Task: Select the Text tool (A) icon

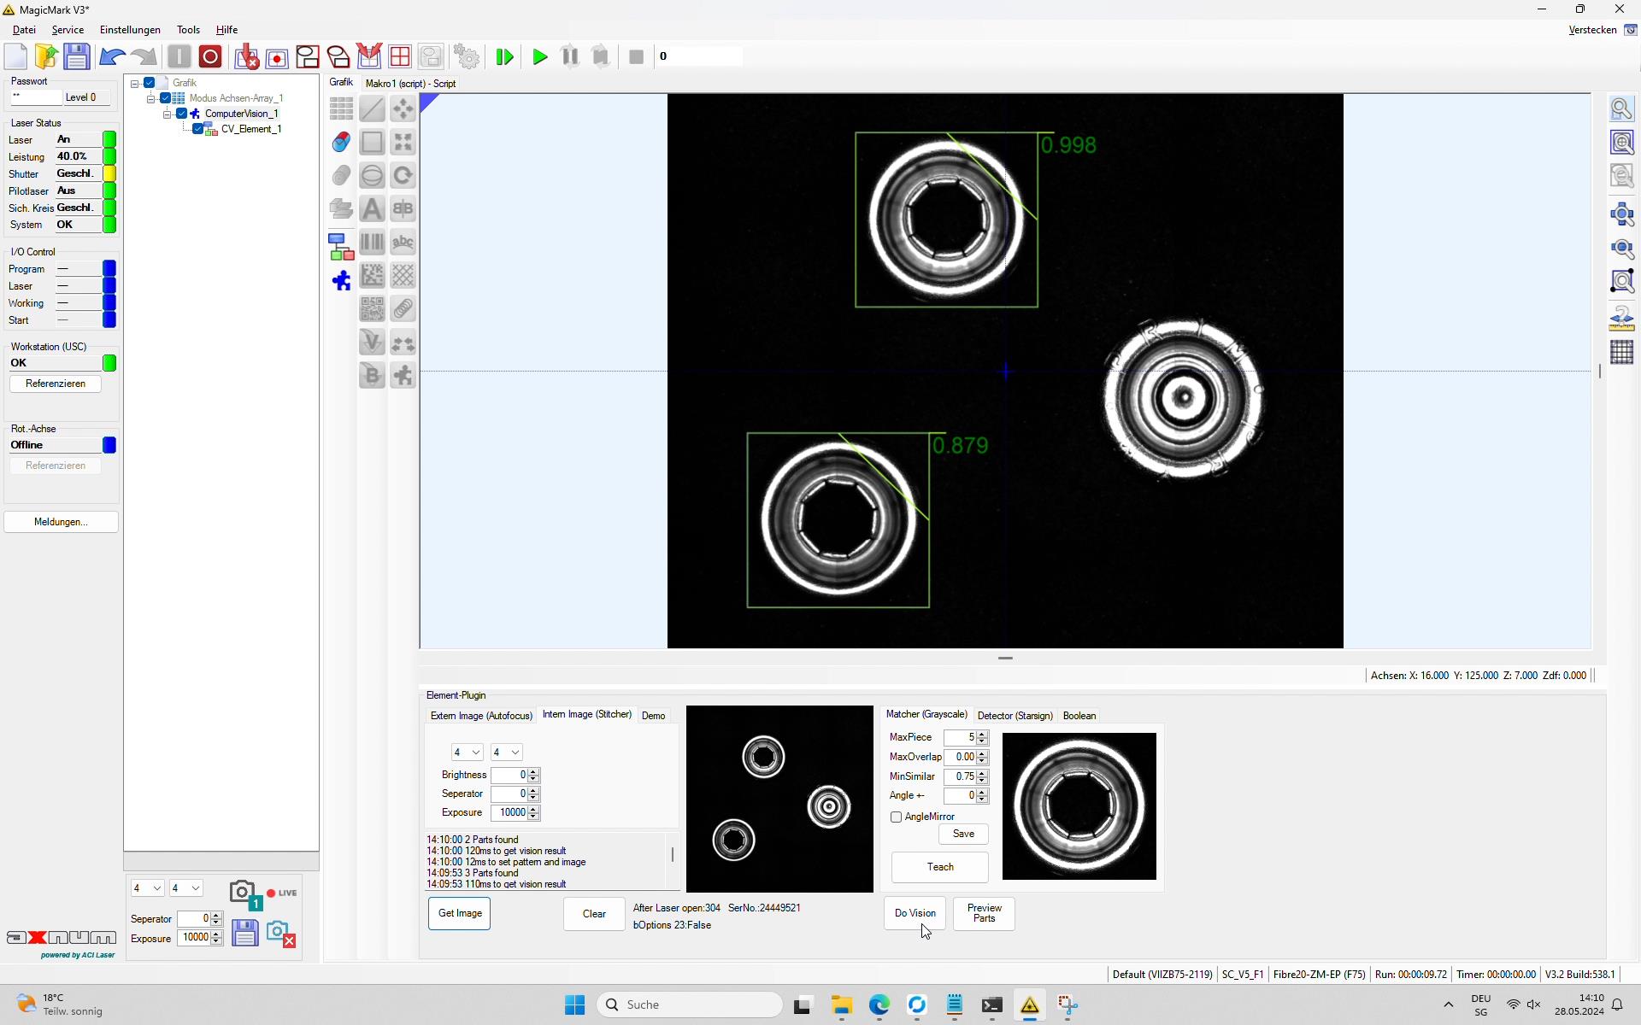Action: [372, 208]
